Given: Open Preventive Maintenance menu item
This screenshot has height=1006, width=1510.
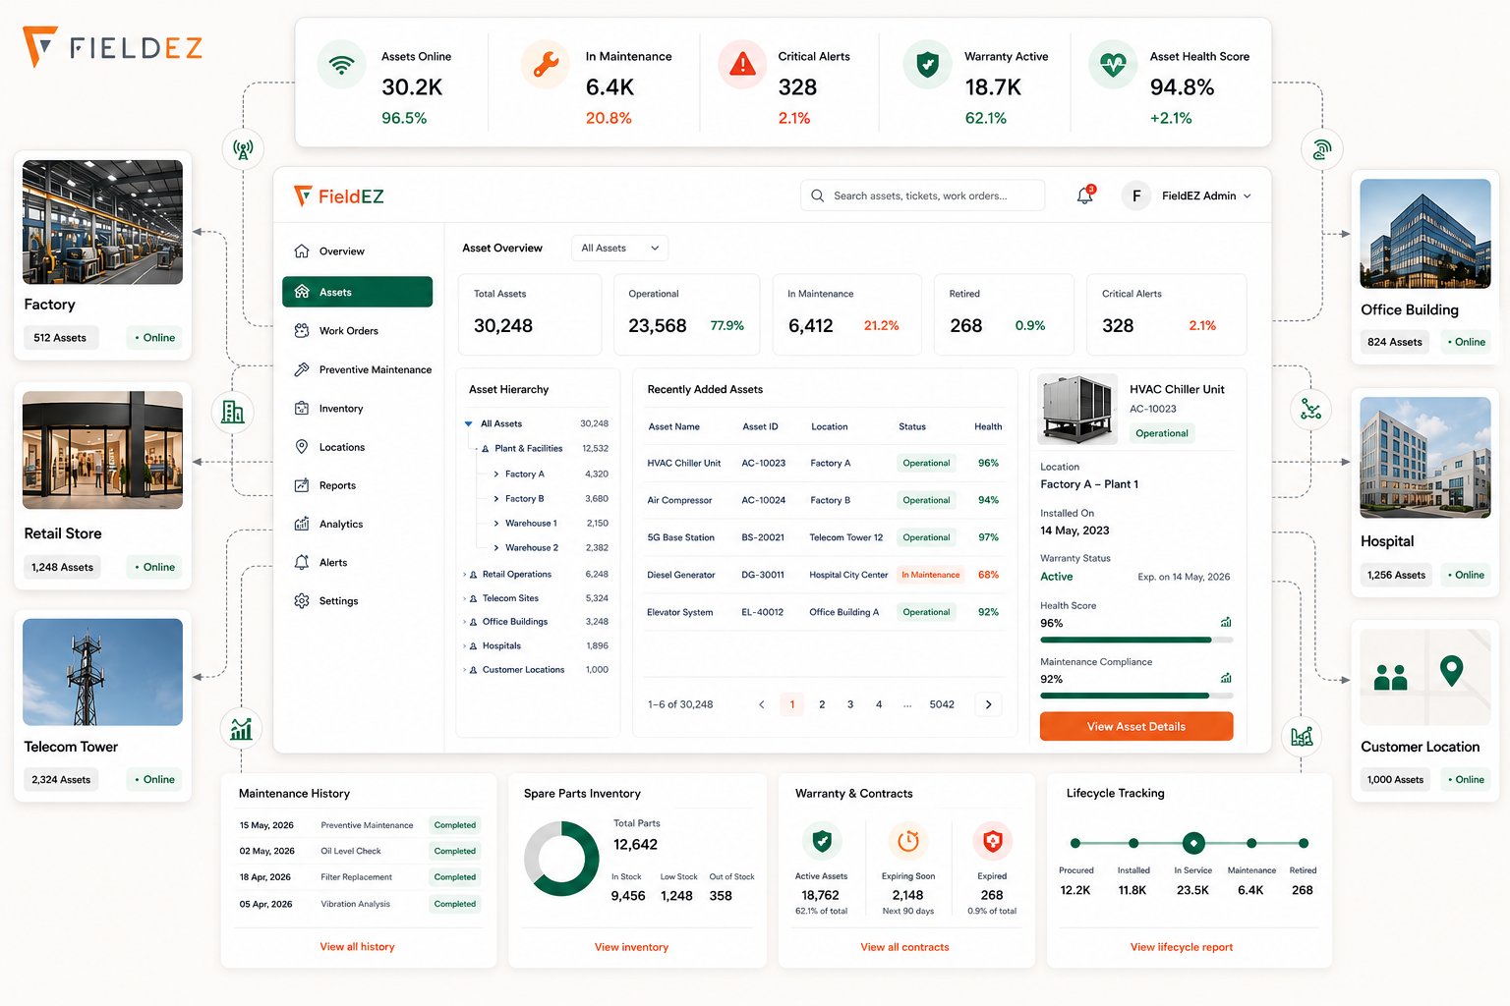Looking at the screenshot, I should coord(357,369).
